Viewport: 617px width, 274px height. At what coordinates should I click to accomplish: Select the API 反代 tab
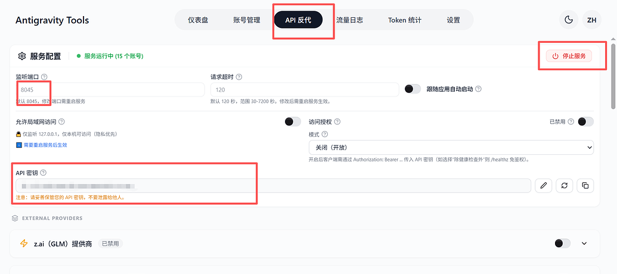298,20
